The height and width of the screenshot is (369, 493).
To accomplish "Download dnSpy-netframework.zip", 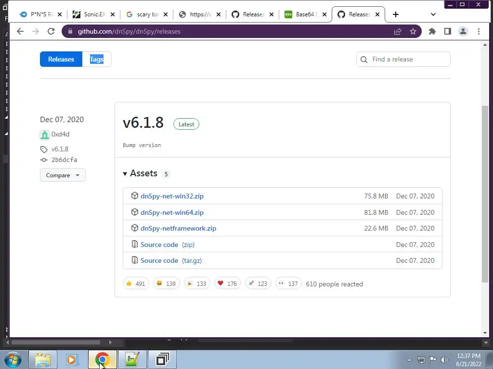I will click(x=178, y=228).
